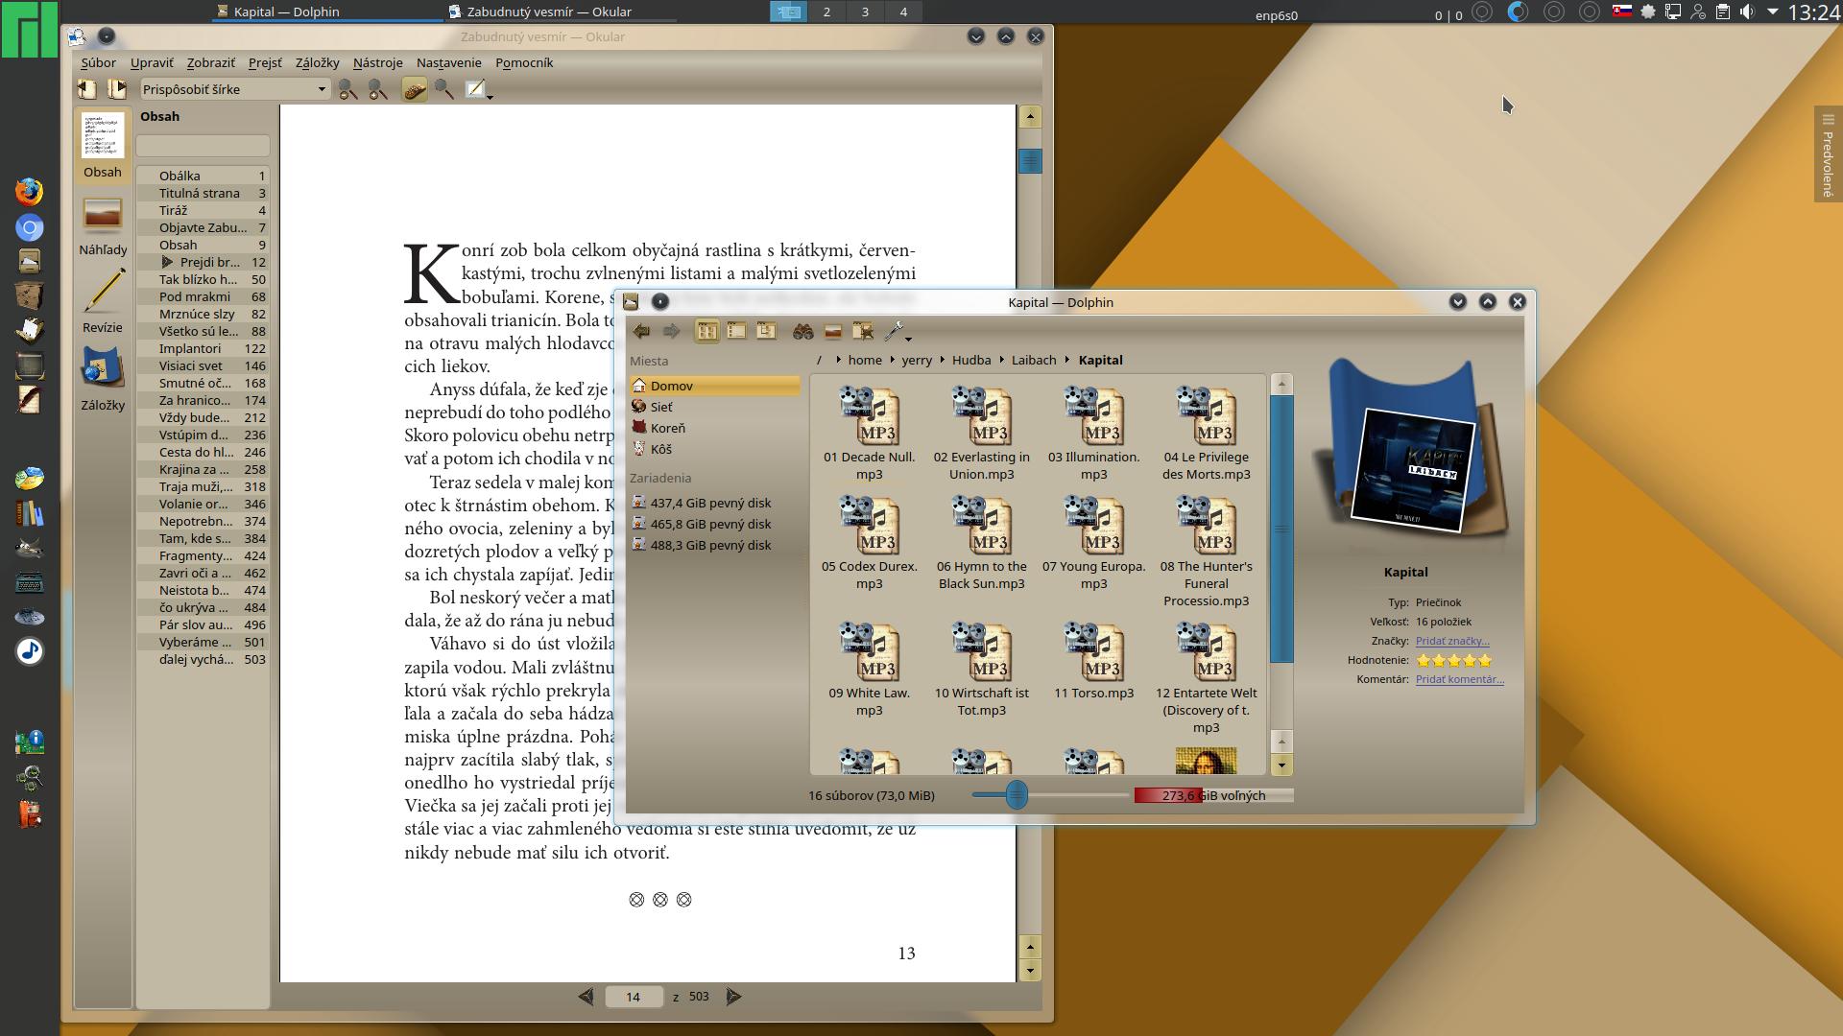The image size is (1843, 1036).
Task: Click 'Pridať značky...' link in info panel
Action: [1452, 641]
